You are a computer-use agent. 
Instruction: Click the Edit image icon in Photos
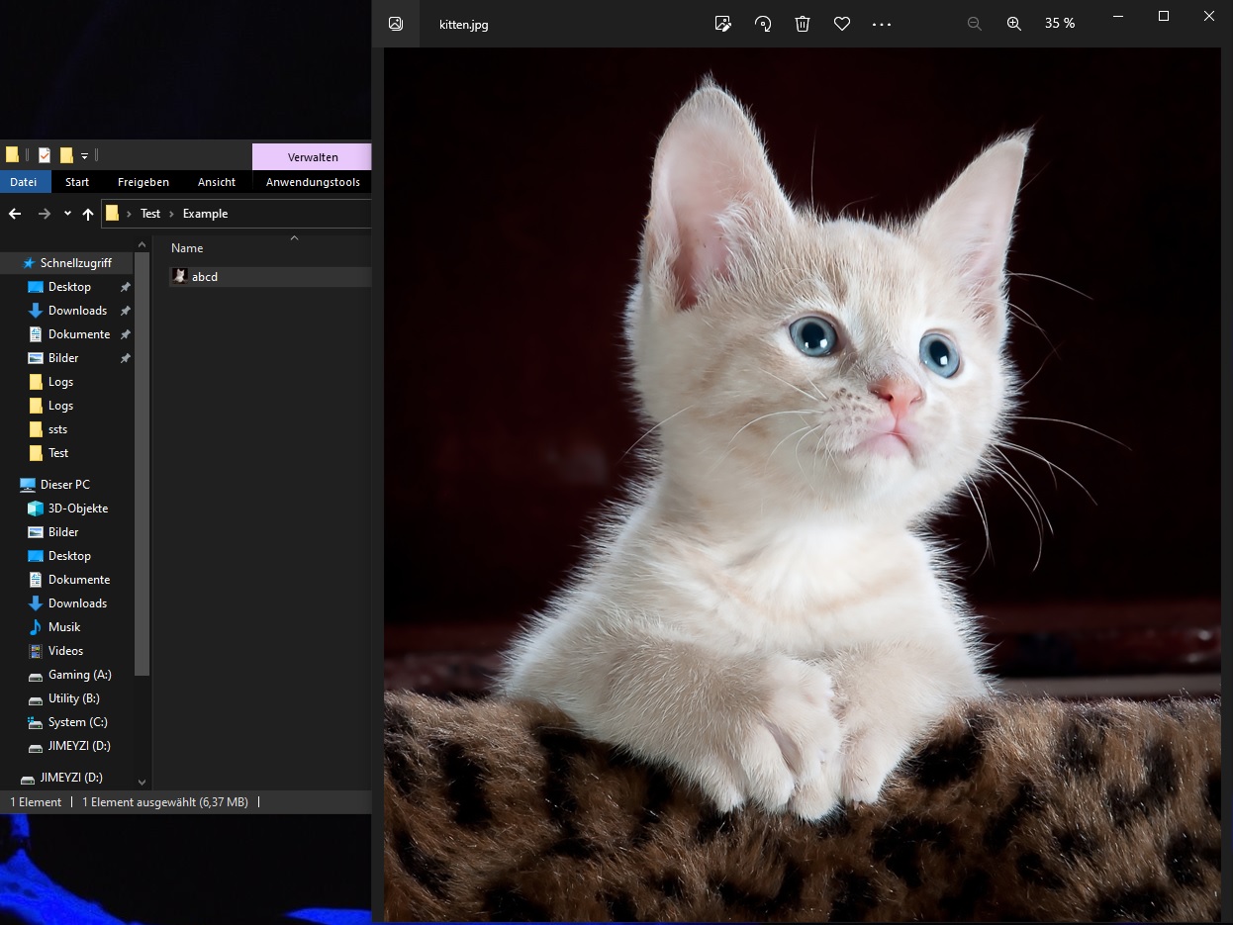click(723, 24)
